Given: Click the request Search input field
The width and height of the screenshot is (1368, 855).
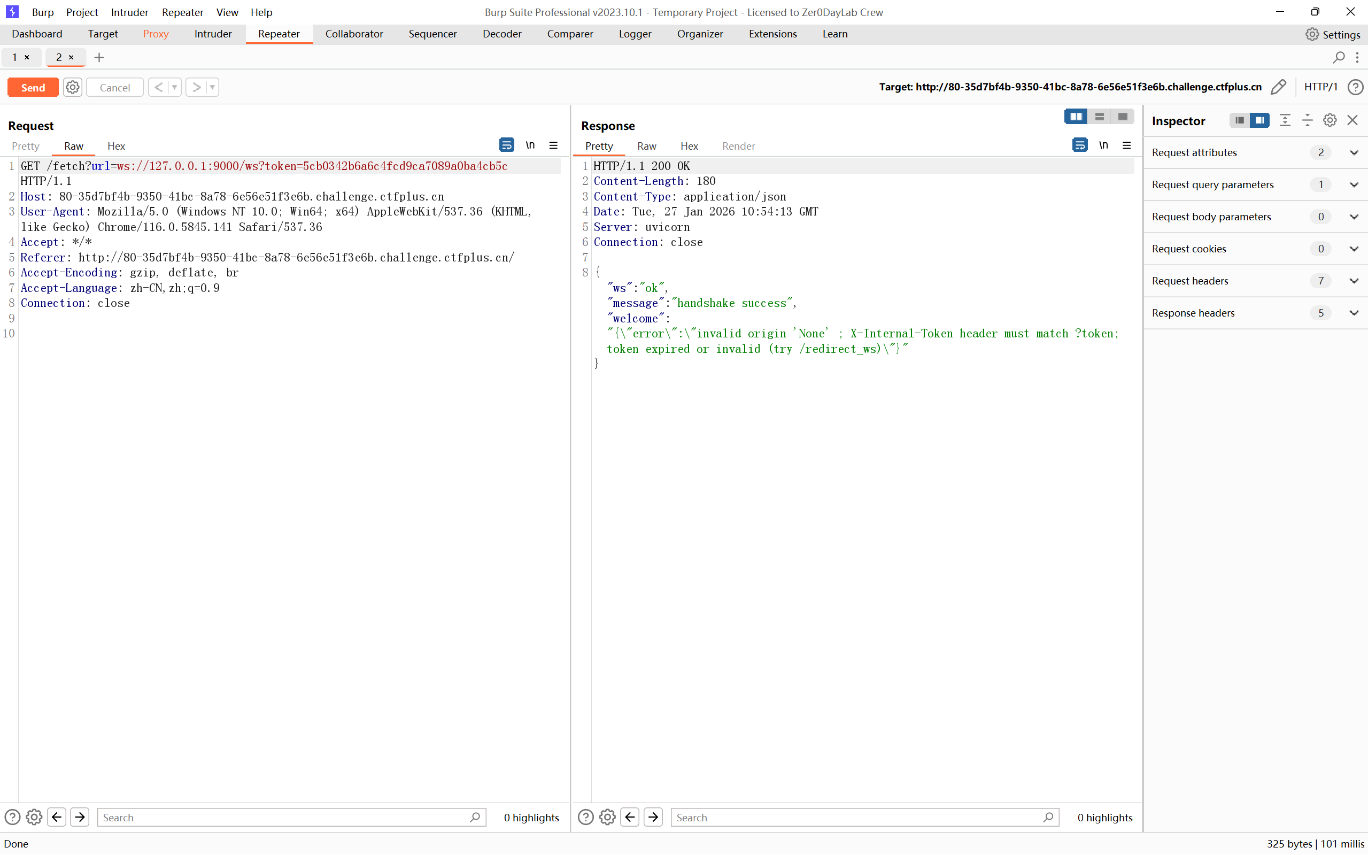Looking at the screenshot, I should pos(291,817).
